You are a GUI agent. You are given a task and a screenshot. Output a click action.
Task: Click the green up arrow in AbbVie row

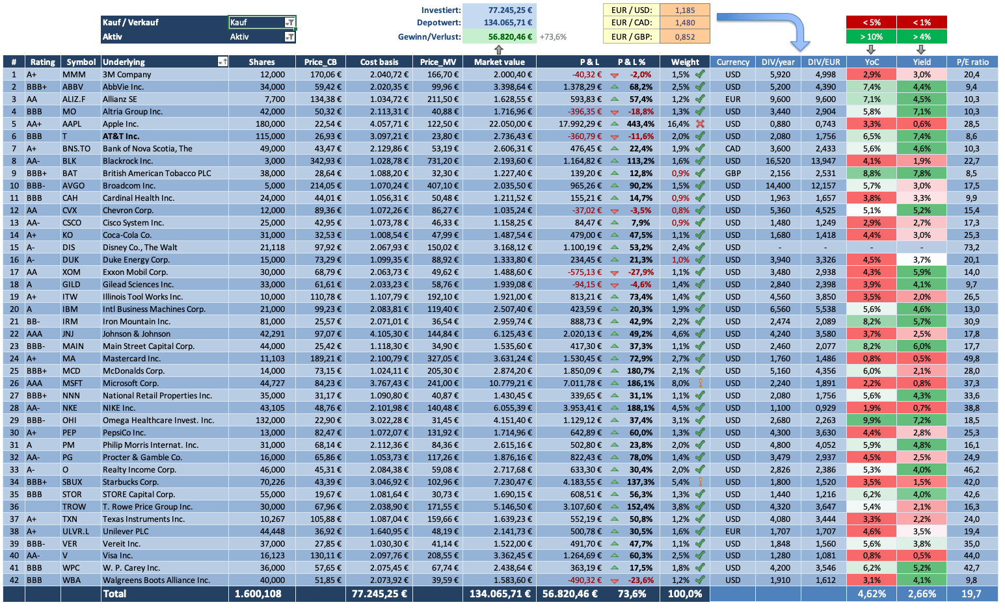(615, 86)
